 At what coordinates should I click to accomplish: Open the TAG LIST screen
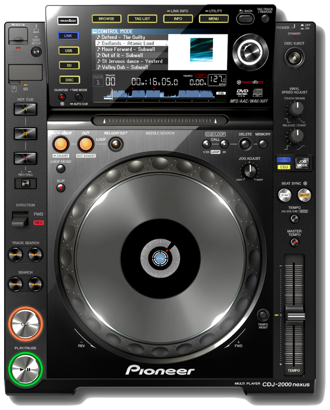(x=142, y=18)
